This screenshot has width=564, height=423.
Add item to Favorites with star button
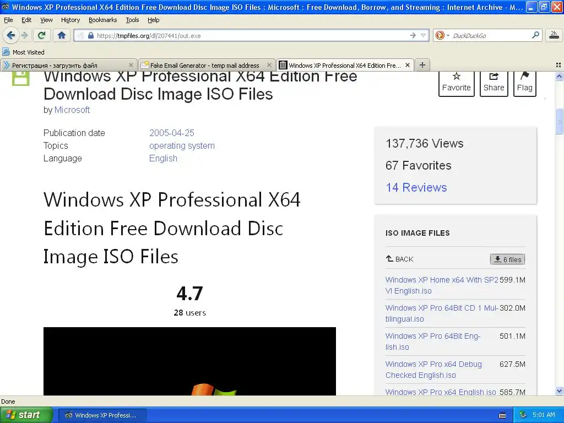457,83
